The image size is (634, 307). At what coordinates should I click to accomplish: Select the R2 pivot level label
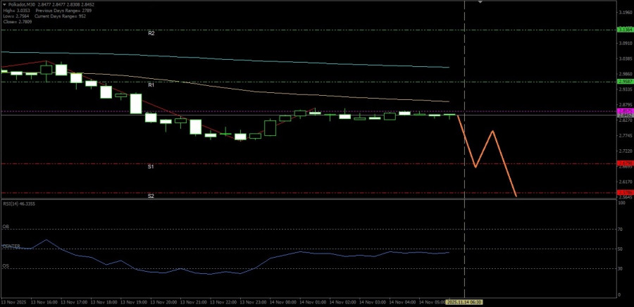tap(151, 34)
